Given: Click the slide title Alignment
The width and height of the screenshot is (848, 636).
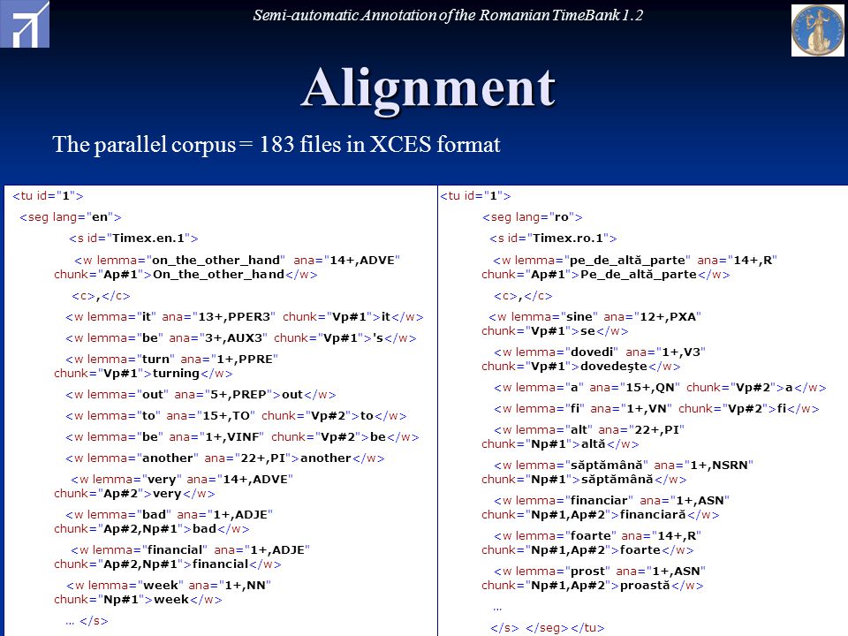Looking at the screenshot, I should pyautogui.click(x=428, y=88).
